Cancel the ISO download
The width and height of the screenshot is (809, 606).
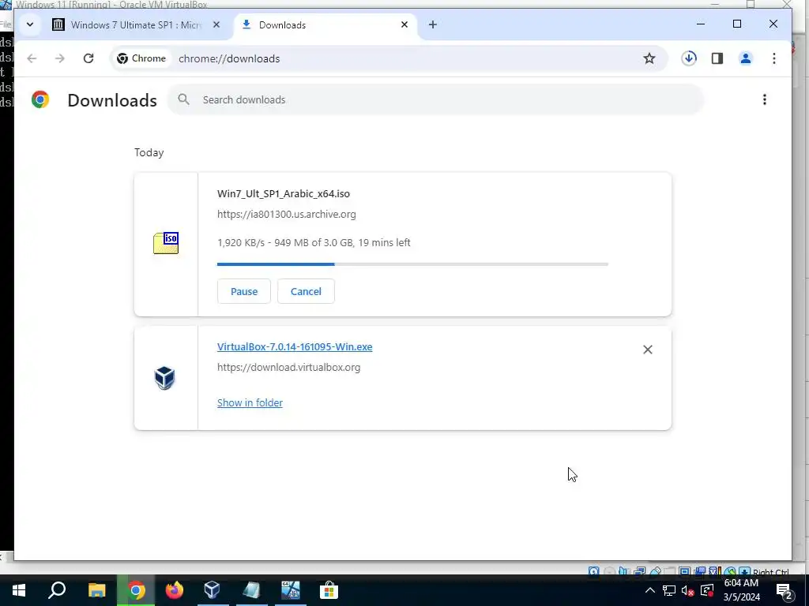[306, 291]
